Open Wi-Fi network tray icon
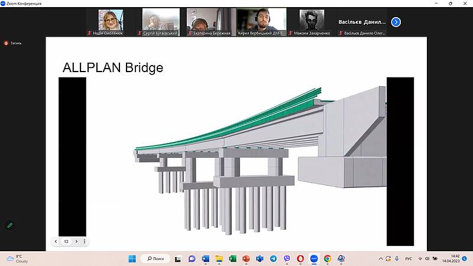 point(420,259)
